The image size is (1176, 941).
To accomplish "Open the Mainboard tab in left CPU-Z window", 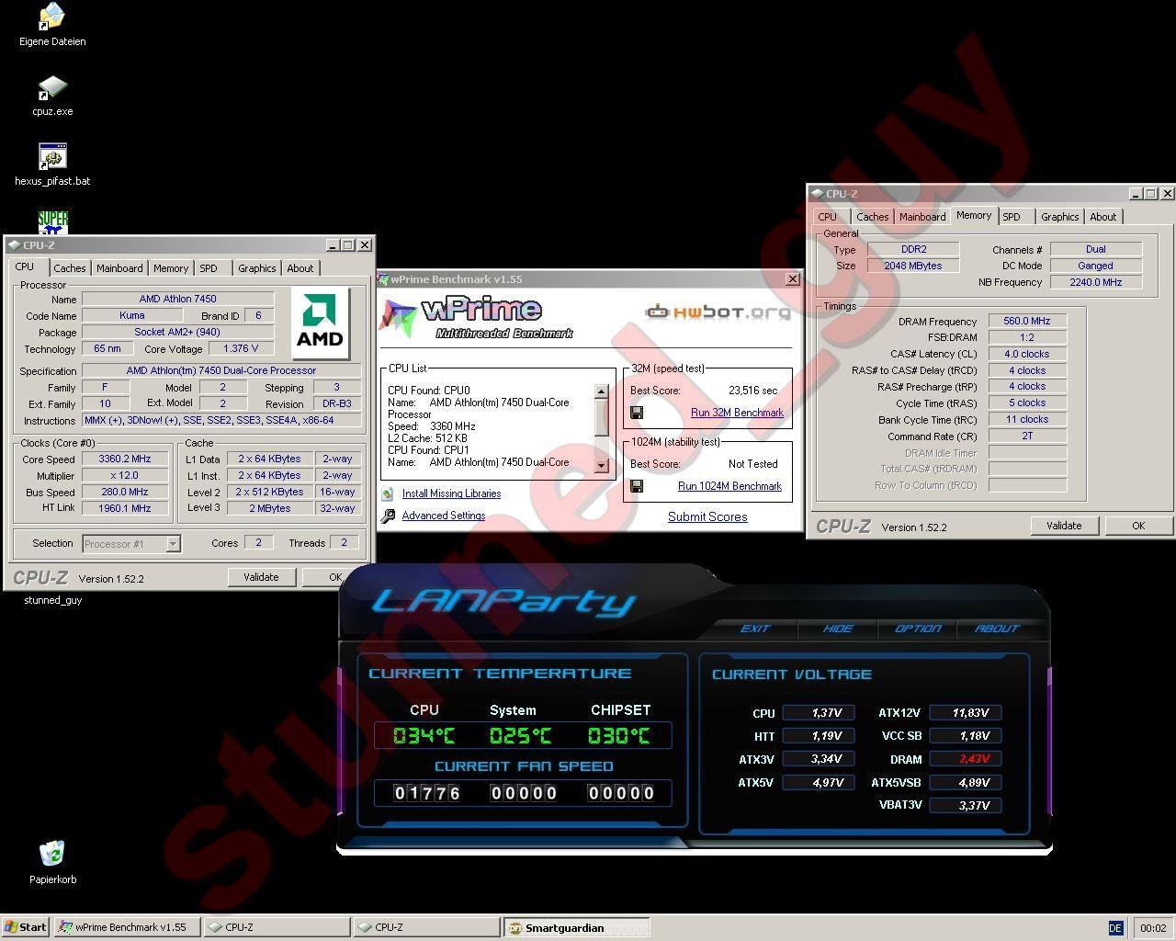I will click(x=119, y=268).
